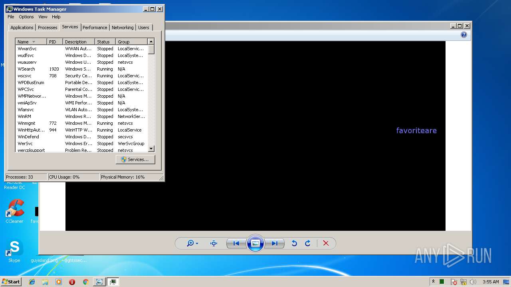Open the zoom magnifier control in Photo Viewer
Viewport: 511px width, 287px height.
(x=192, y=244)
